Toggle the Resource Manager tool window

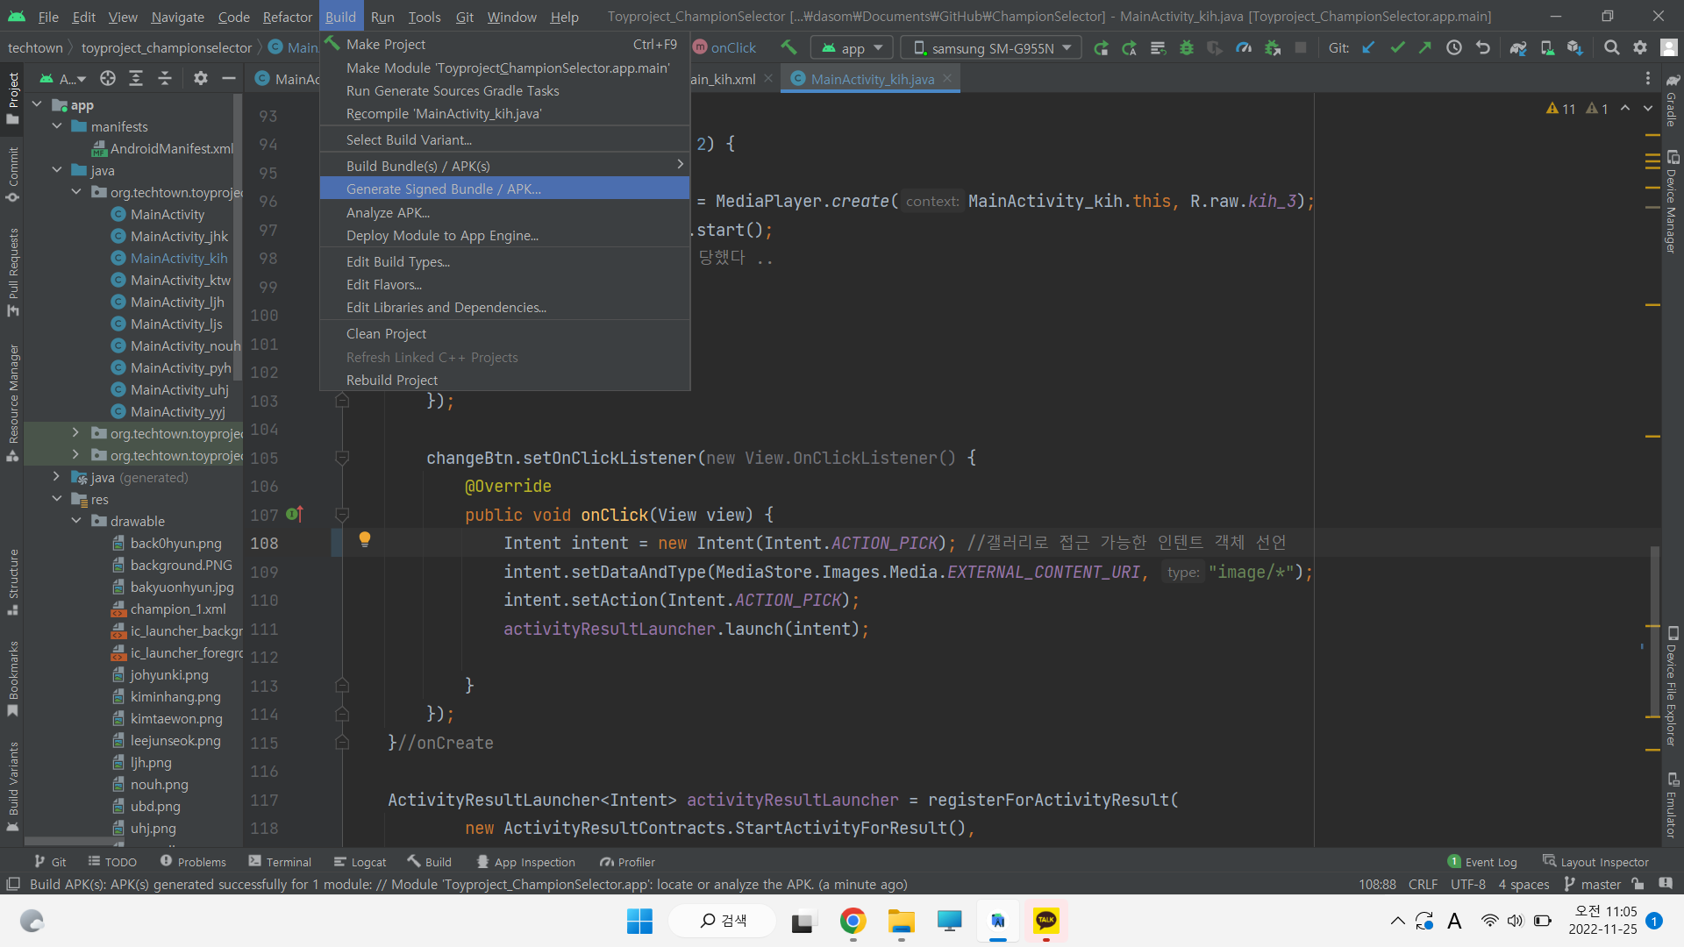13,402
